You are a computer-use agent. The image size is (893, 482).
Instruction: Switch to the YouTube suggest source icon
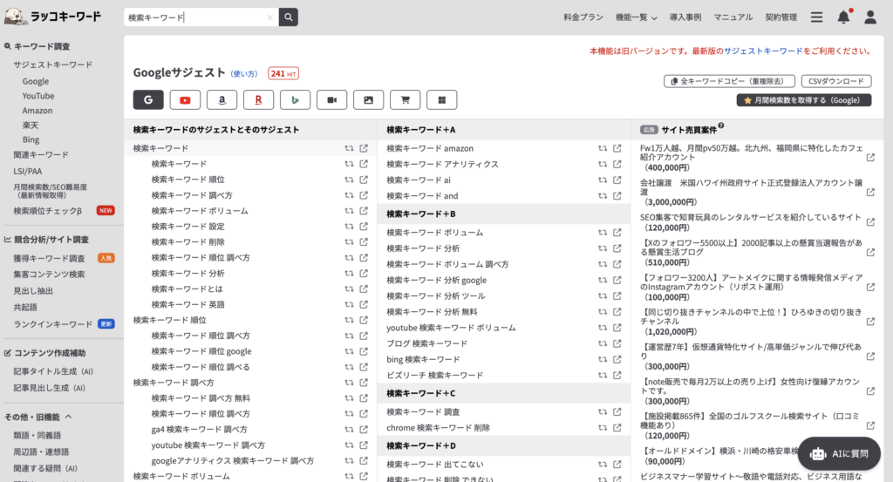tap(185, 99)
